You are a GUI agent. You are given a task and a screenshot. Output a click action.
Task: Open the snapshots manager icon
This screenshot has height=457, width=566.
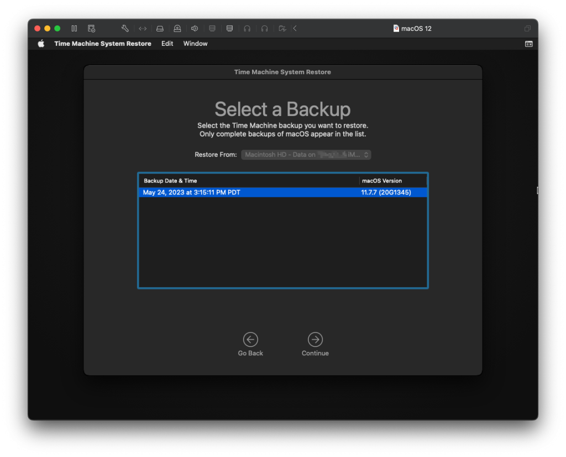tap(91, 29)
